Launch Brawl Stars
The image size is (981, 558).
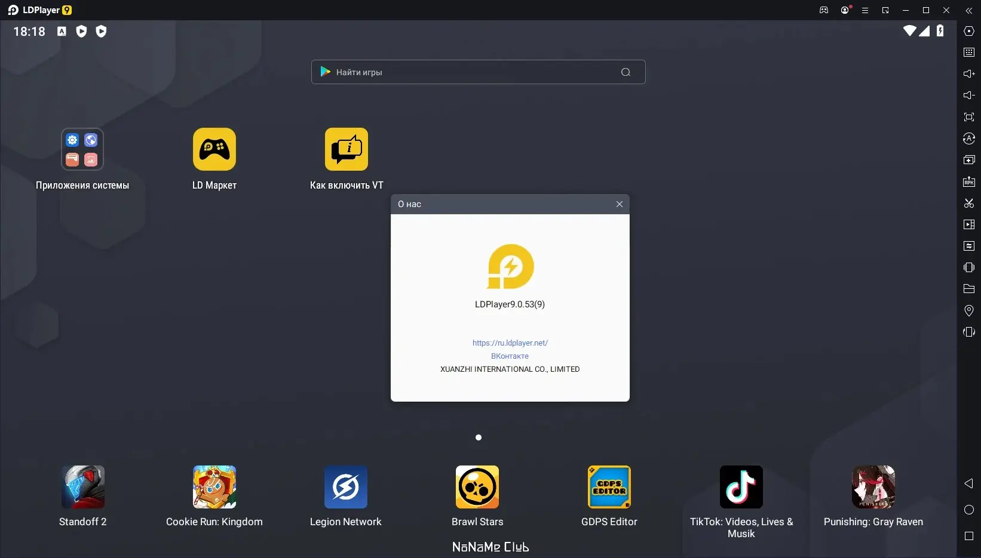pos(477,487)
